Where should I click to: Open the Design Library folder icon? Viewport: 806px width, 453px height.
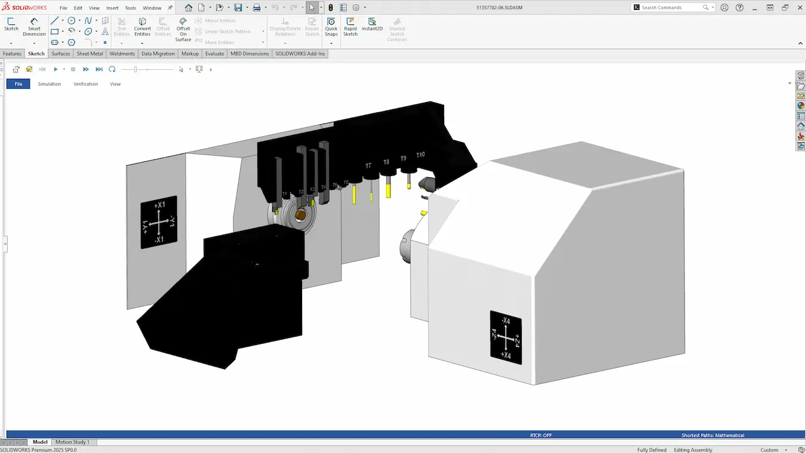[x=801, y=86]
